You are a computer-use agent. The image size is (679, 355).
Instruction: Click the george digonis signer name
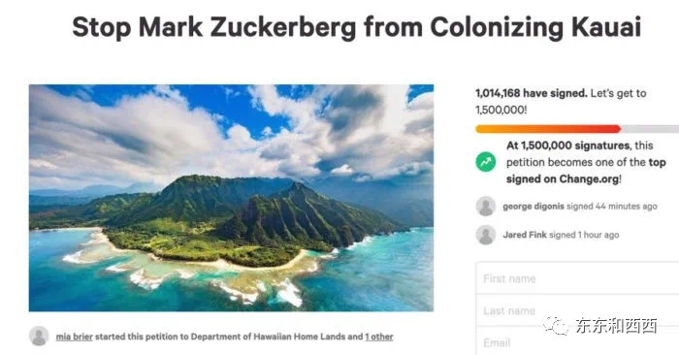pyautogui.click(x=533, y=207)
